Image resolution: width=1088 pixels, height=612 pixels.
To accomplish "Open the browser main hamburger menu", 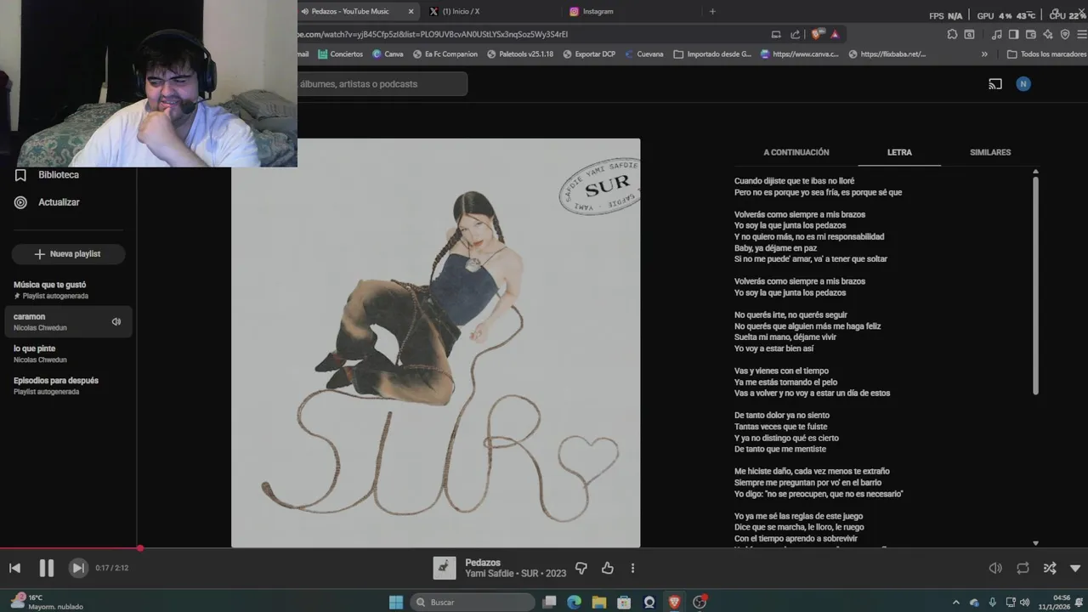I will (x=1080, y=34).
